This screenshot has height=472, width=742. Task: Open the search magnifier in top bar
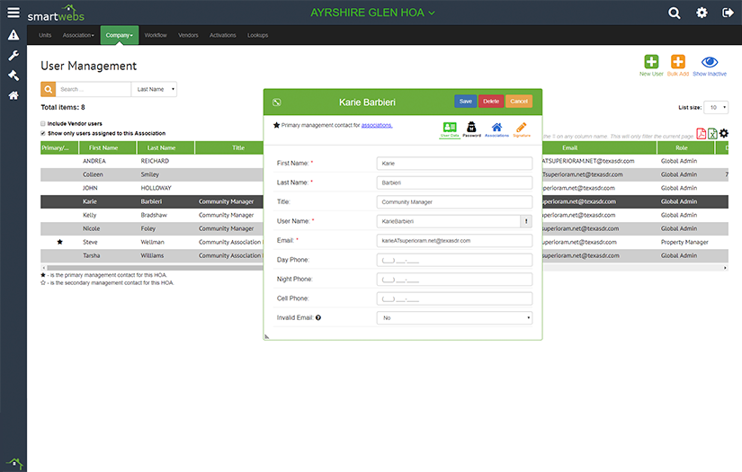(674, 13)
